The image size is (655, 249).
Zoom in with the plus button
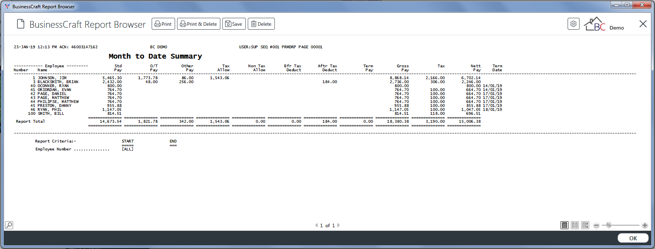click(645, 225)
